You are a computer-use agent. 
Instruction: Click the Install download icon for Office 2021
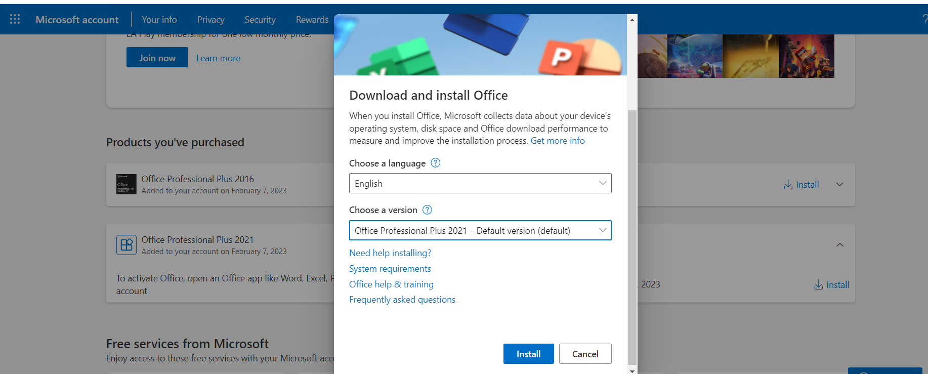pyautogui.click(x=818, y=285)
